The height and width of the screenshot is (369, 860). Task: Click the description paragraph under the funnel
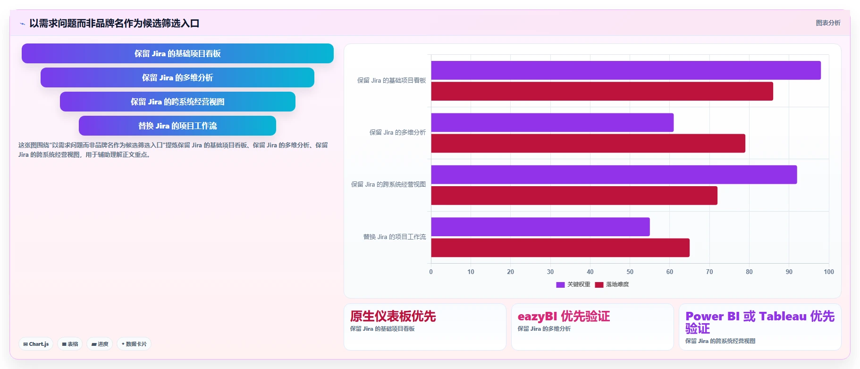[x=173, y=150]
